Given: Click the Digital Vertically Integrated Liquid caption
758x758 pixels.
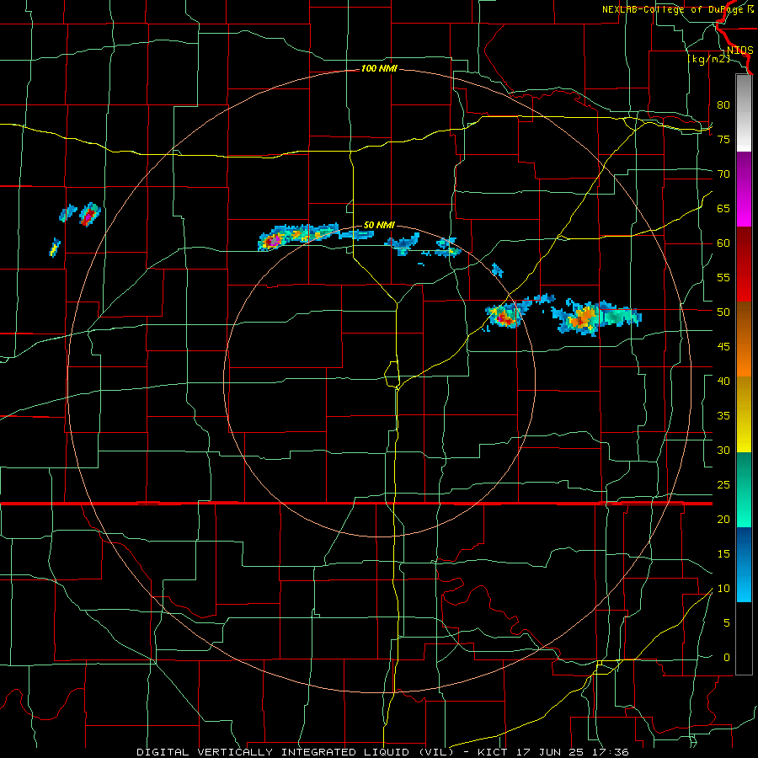Looking at the screenshot, I should click(382, 752).
